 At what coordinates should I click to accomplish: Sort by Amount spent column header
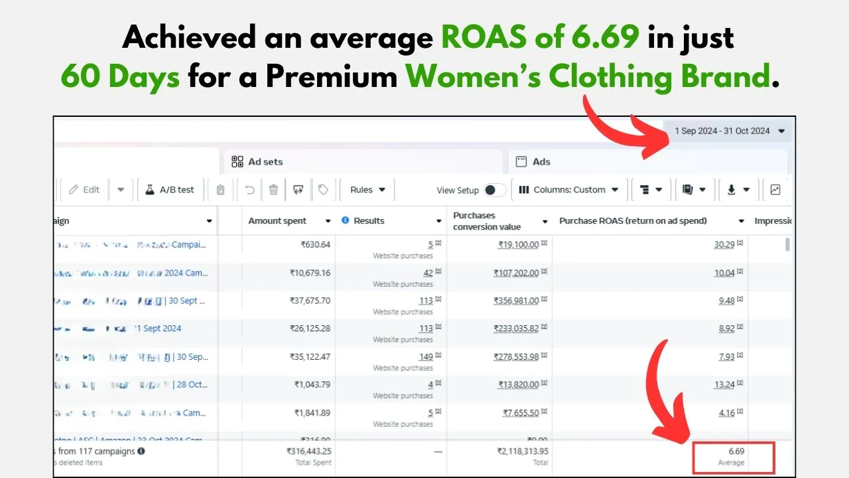(x=277, y=221)
